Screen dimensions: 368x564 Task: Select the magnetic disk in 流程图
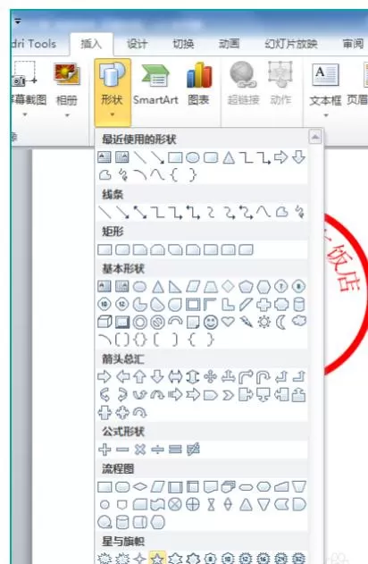[x=122, y=522]
